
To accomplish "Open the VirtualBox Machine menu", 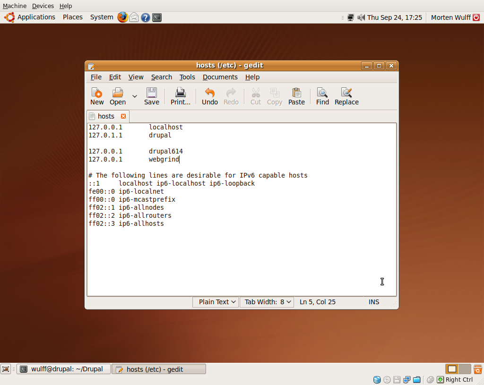I will pyautogui.click(x=15, y=6).
